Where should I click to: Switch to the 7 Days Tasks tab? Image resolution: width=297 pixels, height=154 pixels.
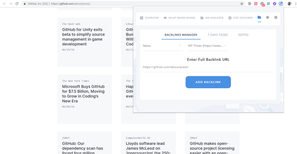point(218,35)
